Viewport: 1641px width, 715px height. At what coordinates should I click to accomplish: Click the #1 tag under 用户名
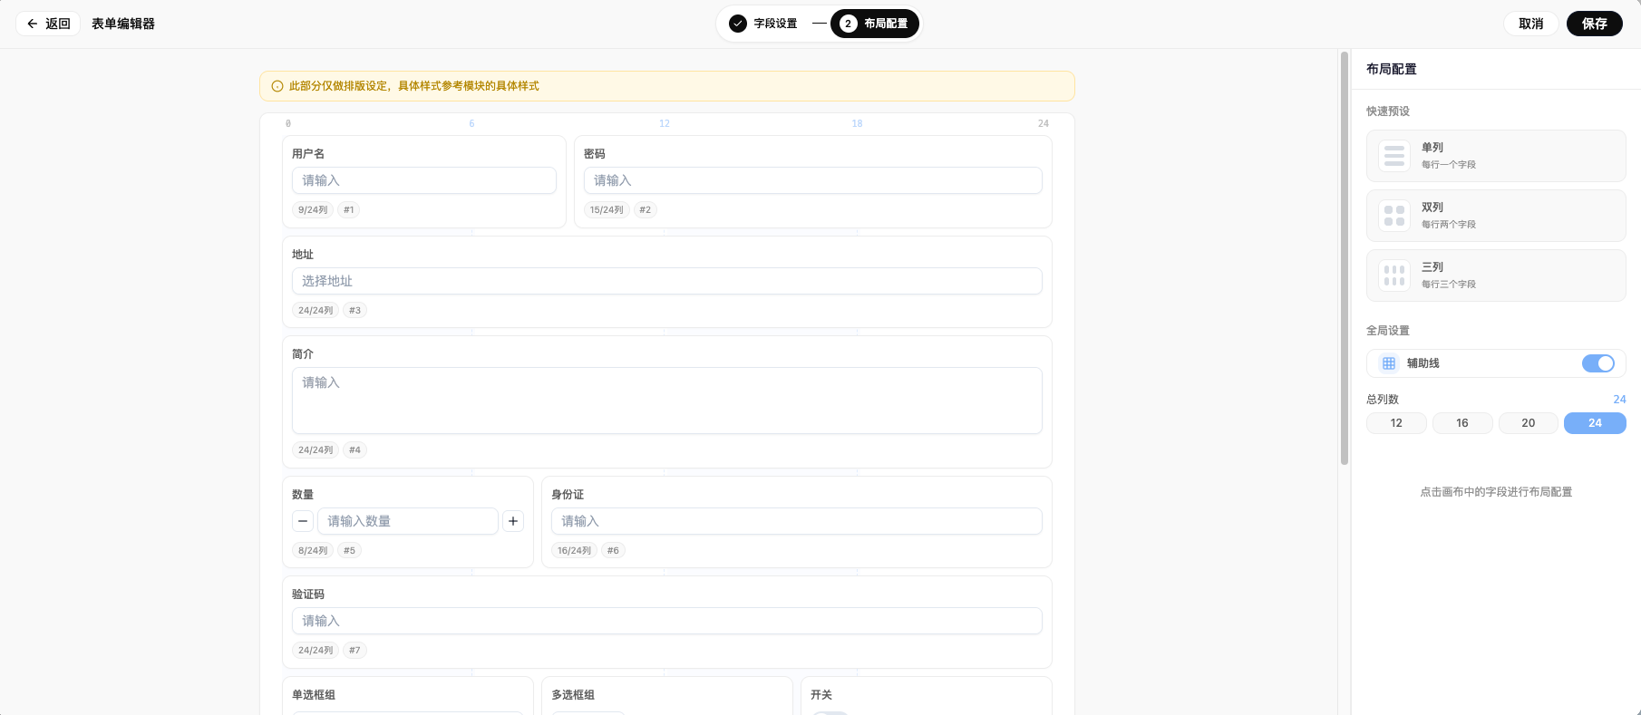click(349, 210)
